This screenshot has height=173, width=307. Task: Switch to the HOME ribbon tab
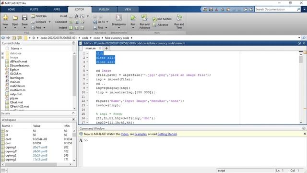click(x=11, y=9)
